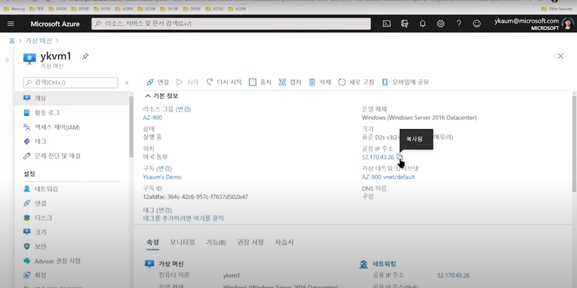Click 변경 next to 태그
Image resolution: width=577 pixels, height=288 pixels.
[164, 210]
